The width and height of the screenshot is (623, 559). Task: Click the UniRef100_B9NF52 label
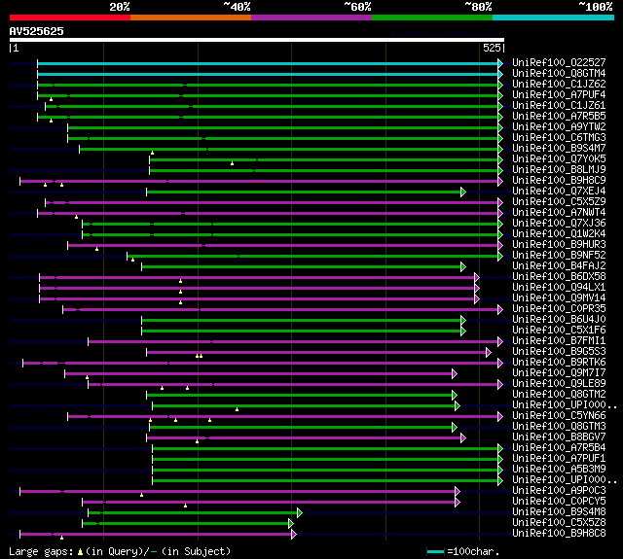point(559,256)
